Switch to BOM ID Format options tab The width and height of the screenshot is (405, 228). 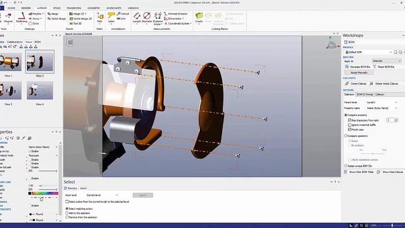pyautogui.click(x=364, y=94)
